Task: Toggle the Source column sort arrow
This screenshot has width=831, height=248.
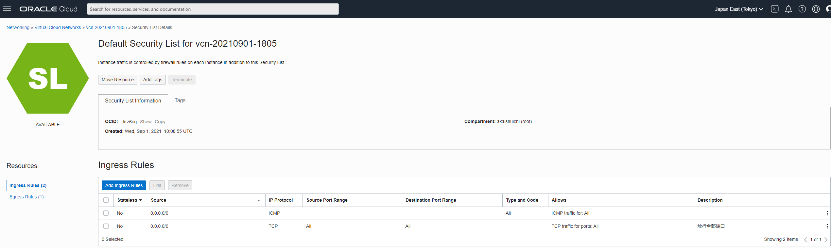Action: tap(258, 200)
